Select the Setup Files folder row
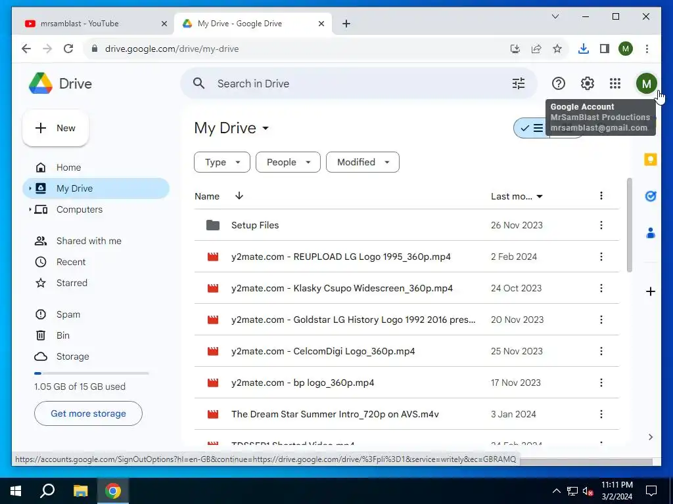Image resolution: width=673 pixels, height=504 pixels. (x=406, y=225)
